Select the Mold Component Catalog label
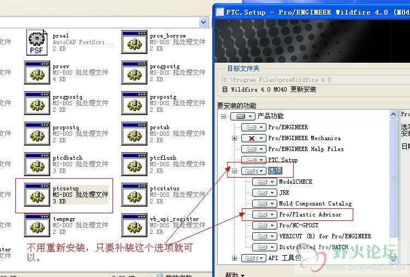 pos(316,203)
